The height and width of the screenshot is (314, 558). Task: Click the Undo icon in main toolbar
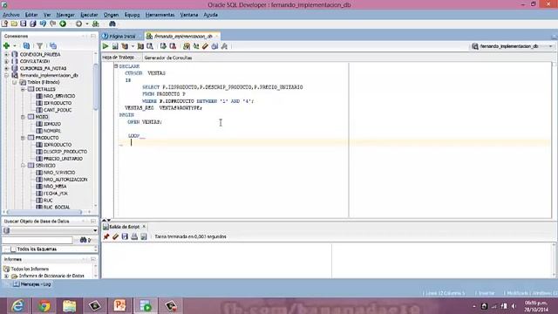[43, 24]
